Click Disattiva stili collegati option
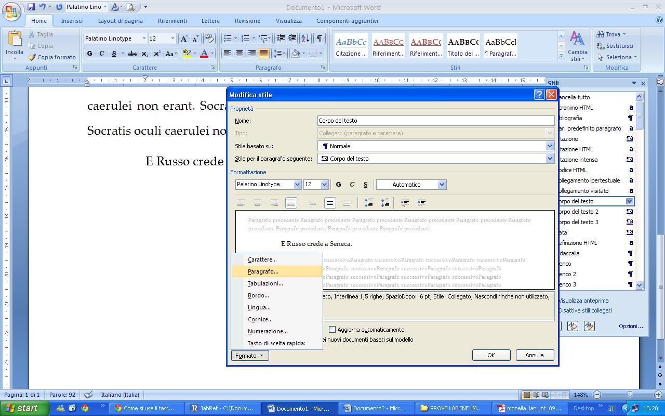The width and height of the screenshot is (665, 416). (x=585, y=310)
